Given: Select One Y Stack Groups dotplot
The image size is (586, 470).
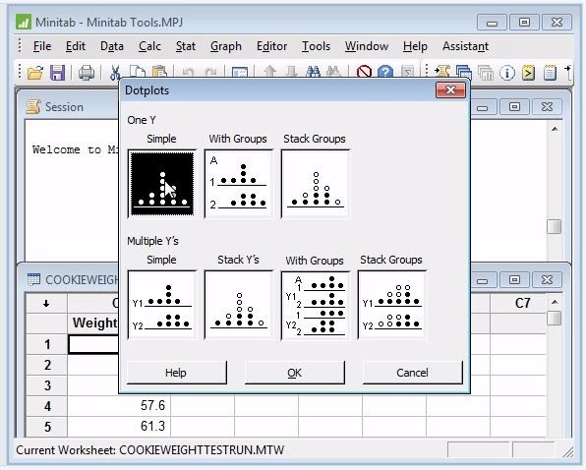Looking at the screenshot, I should (316, 184).
